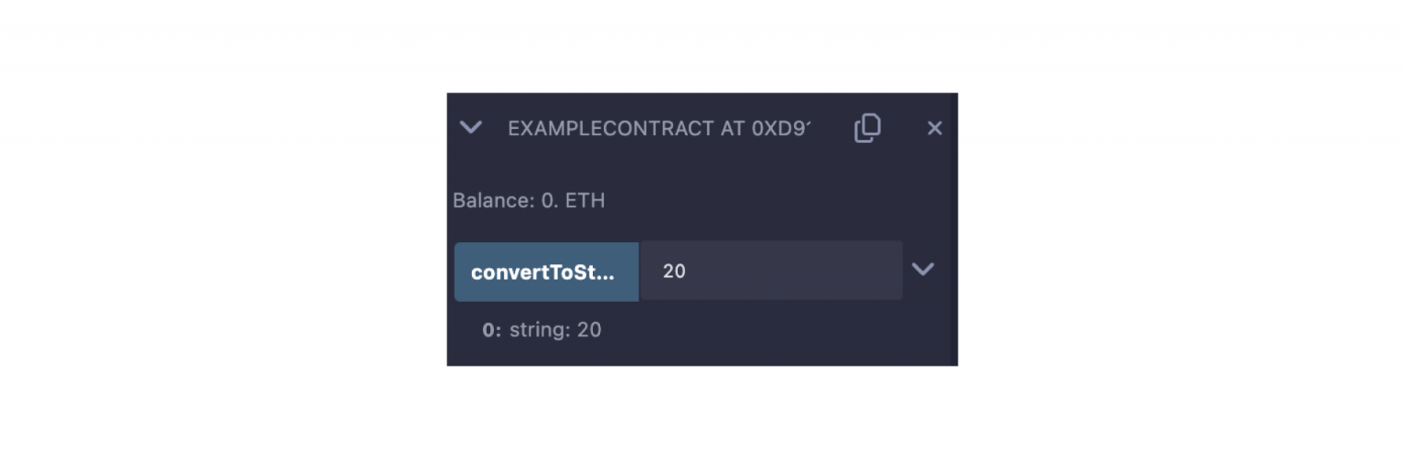Collapse the ExampleContract deployed contract panel
This screenshot has height=459, width=1405.
point(471,127)
